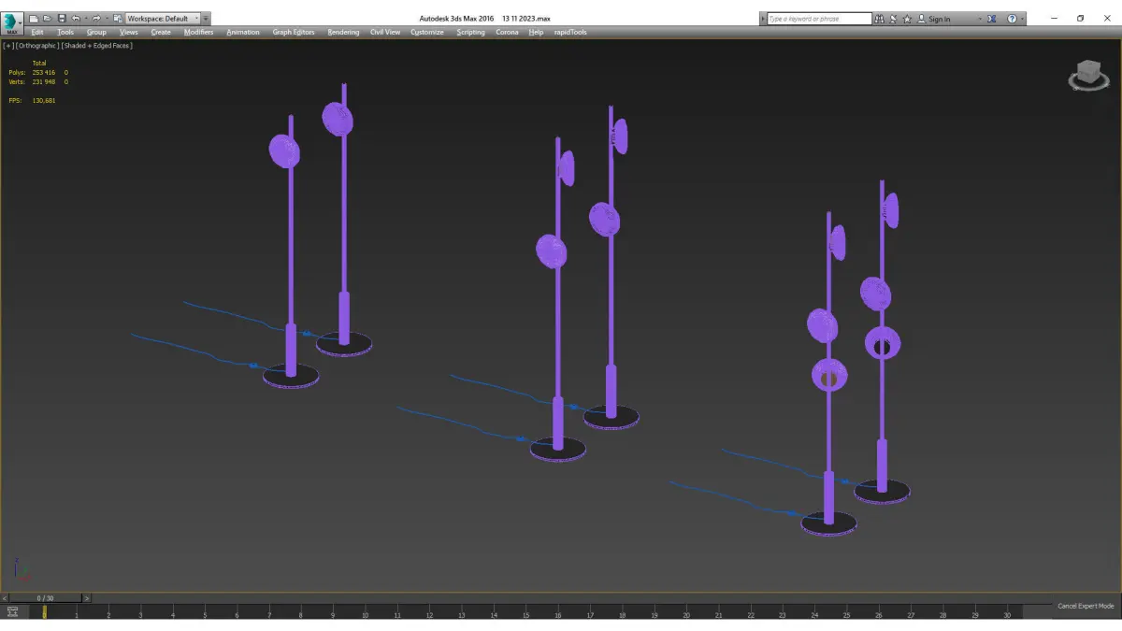Click the Polys statistics readout 253 416
1122x631 pixels.
tap(44, 72)
